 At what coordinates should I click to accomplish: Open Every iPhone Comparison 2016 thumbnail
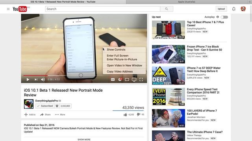click(169, 97)
